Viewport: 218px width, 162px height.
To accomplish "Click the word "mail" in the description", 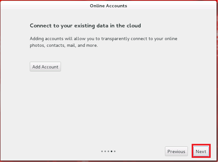I will point(72,46).
